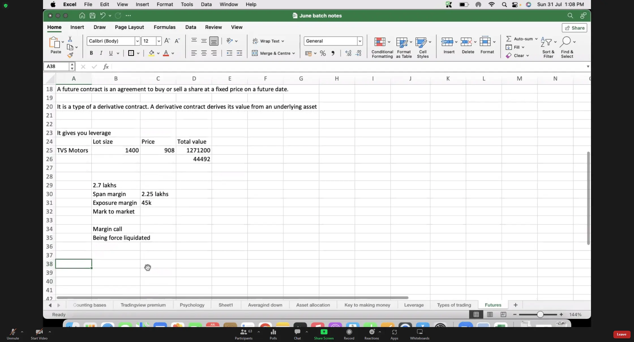Screen dimensions: 634x342
Task: Click the Format Painter brush icon
Action: [x=70, y=55]
